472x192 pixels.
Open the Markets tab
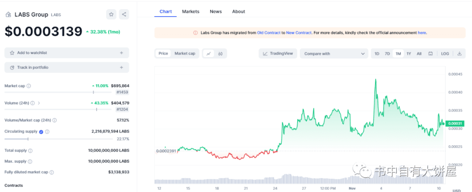[x=191, y=11]
